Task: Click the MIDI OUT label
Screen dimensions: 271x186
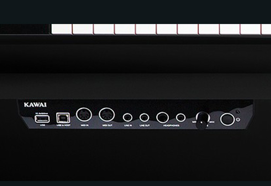Action: pos(108,125)
